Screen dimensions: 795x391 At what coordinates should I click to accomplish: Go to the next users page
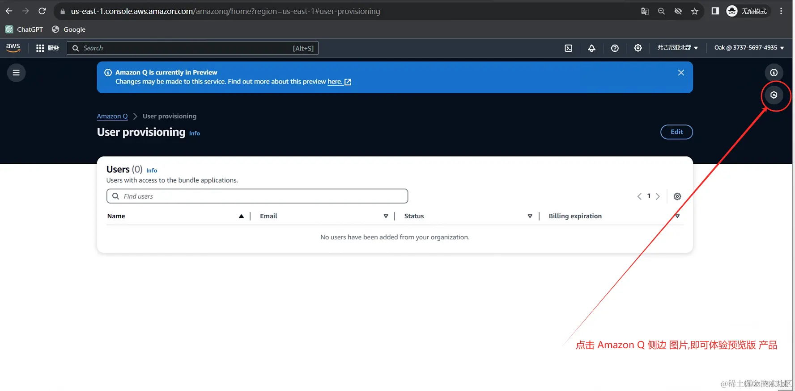pos(658,196)
